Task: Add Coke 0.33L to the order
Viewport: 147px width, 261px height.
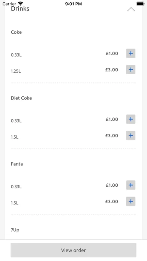Action: coord(130,53)
